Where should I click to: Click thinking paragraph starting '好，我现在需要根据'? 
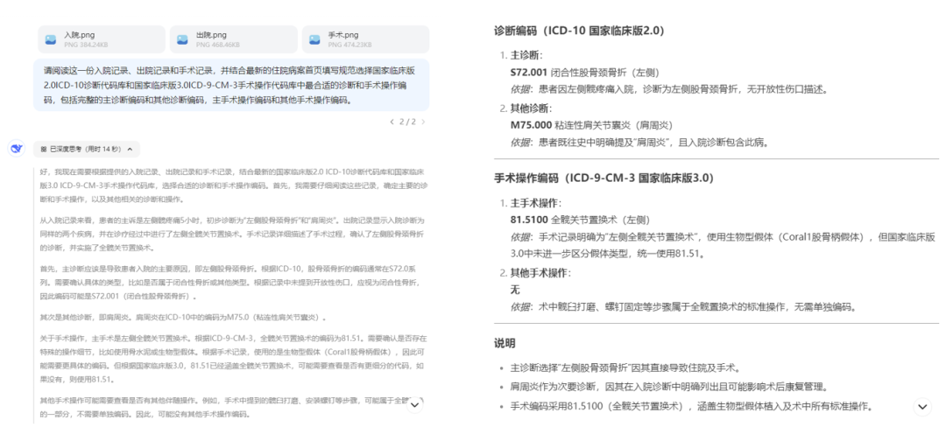pyautogui.click(x=234, y=185)
